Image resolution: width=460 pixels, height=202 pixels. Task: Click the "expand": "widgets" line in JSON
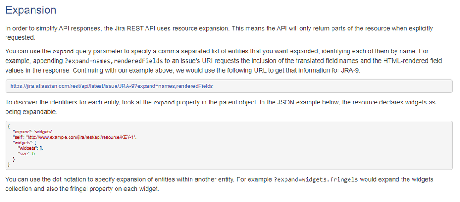[33, 132]
